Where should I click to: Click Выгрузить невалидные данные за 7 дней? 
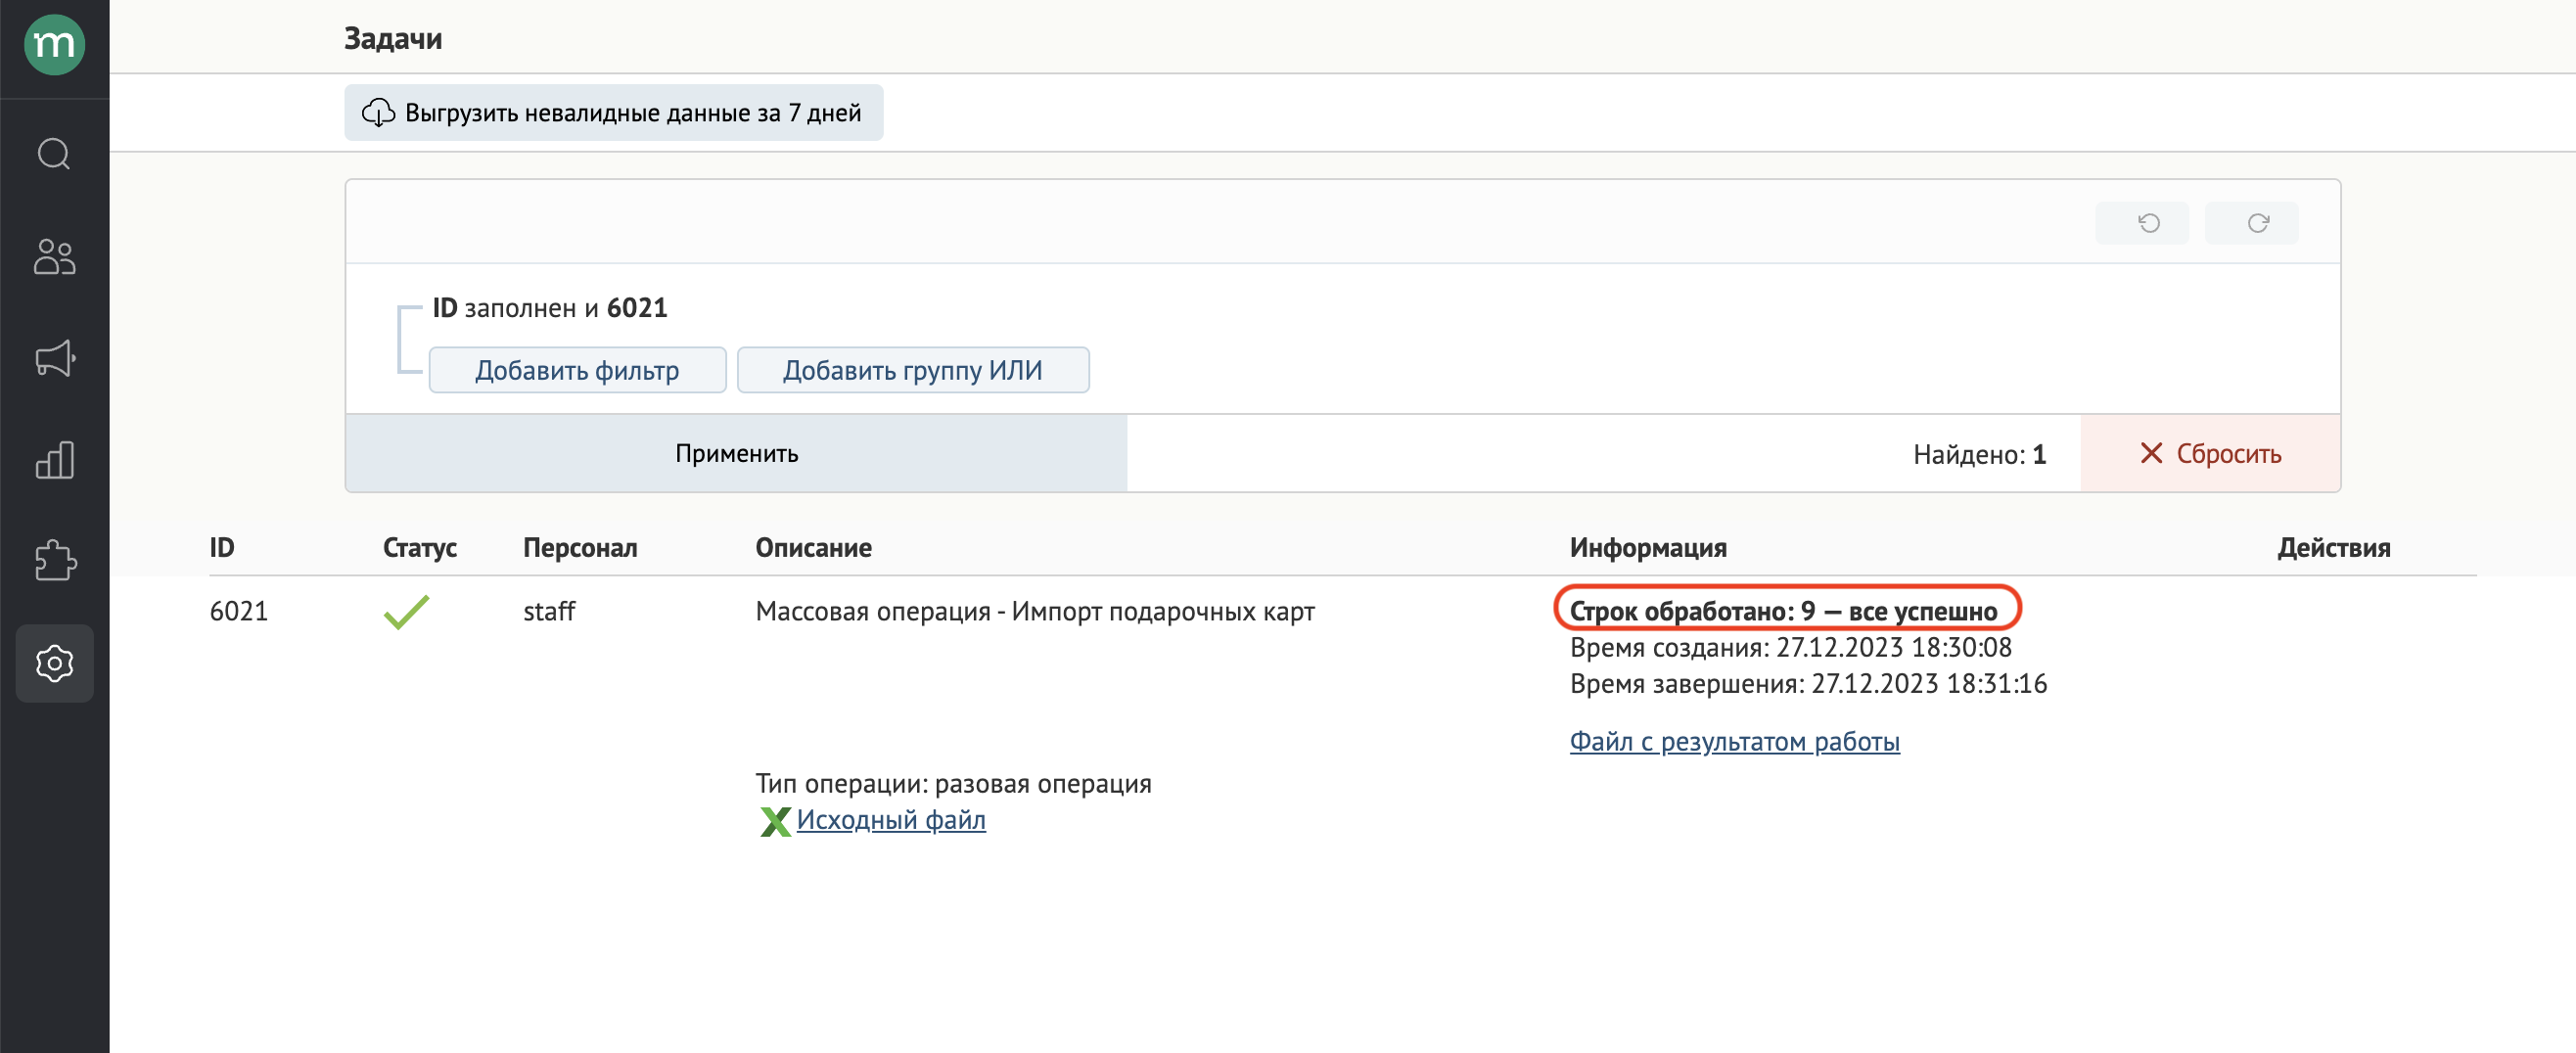tap(613, 113)
